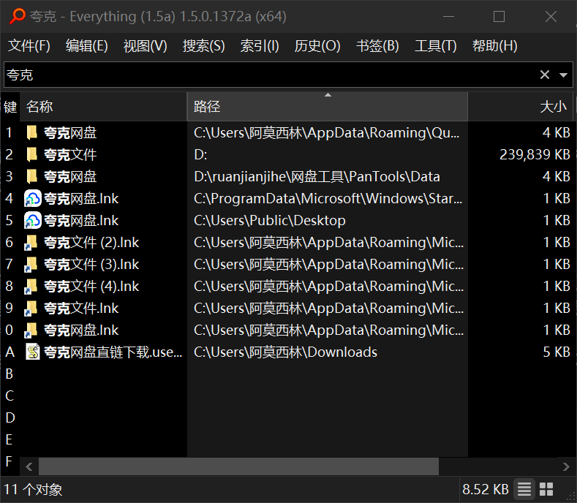Image resolution: width=577 pixels, height=503 pixels.
Task: Click the scrollbar left arrow
Action: point(29,466)
